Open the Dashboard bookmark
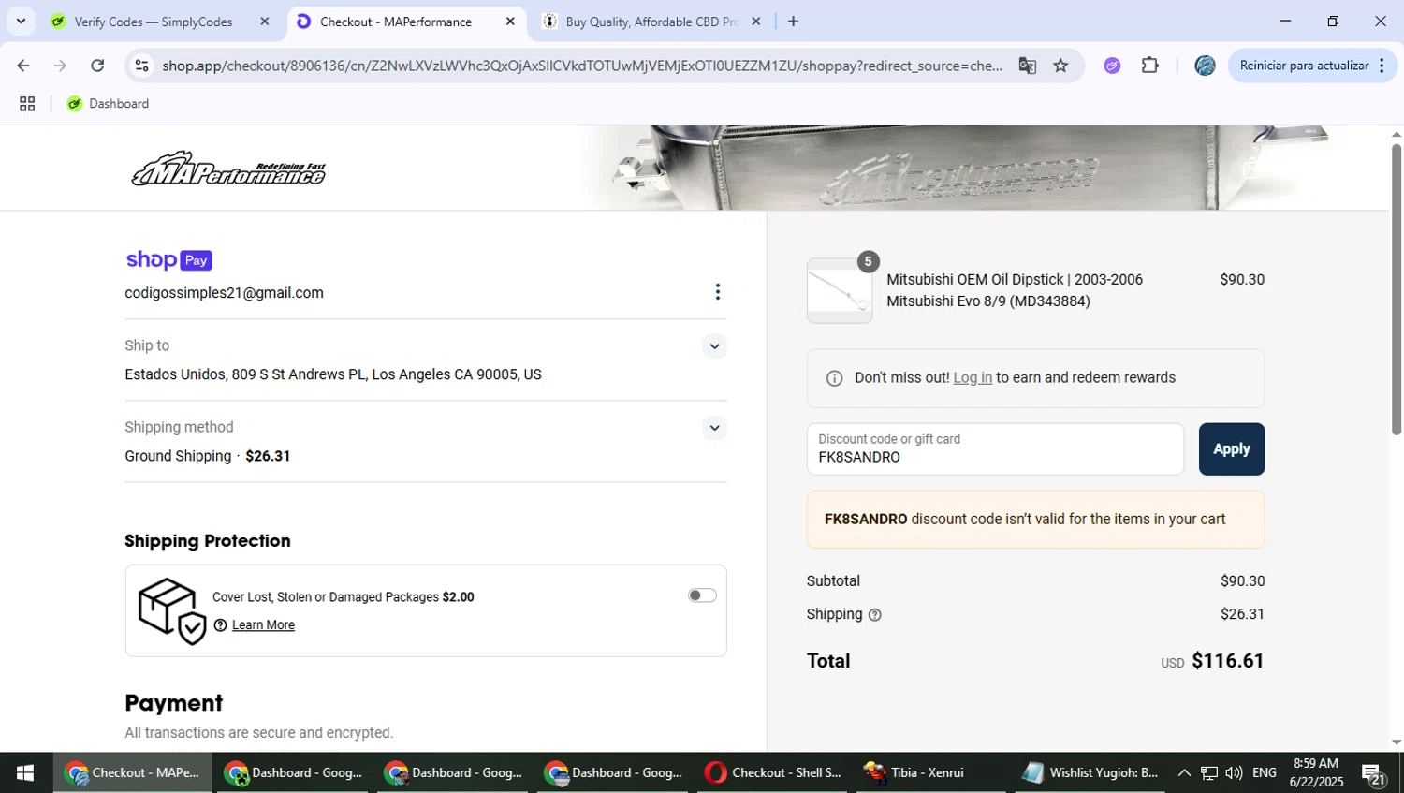 (x=108, y=104)
